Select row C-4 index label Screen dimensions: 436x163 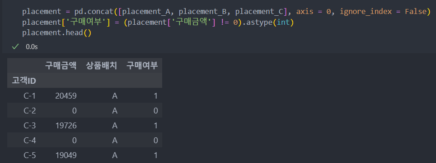coord(29,140)
